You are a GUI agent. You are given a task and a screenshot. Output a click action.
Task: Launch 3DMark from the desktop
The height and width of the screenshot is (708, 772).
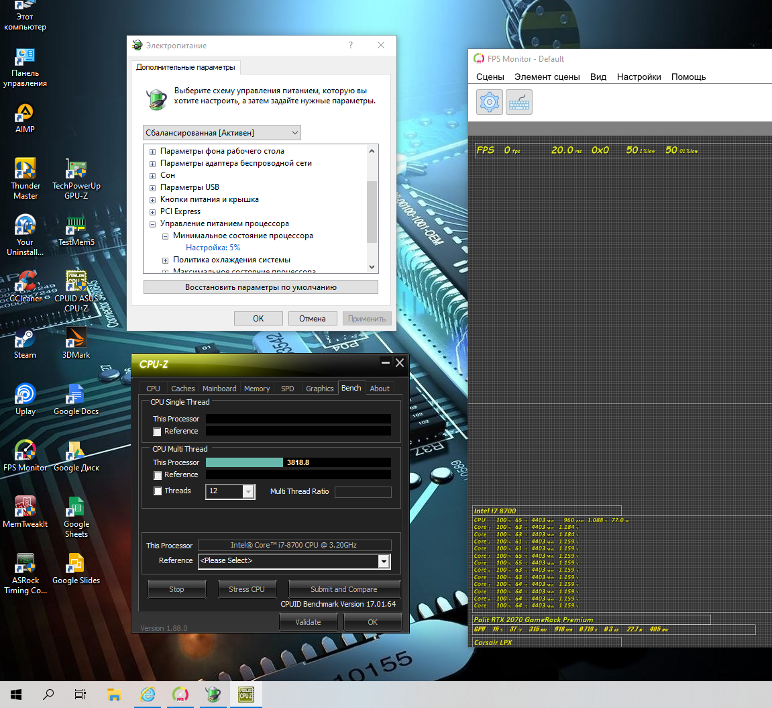click(x=76, y=338)
